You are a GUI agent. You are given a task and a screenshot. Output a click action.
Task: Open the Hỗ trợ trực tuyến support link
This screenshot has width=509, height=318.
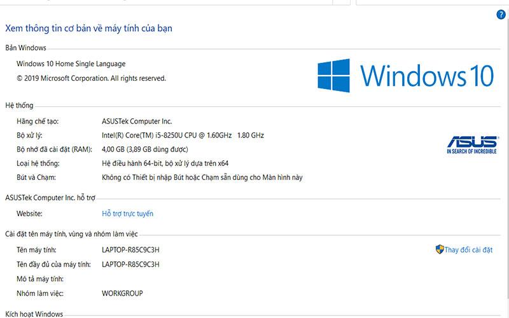(x=127, y=214)
